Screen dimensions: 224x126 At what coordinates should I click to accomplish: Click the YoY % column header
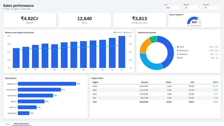pos(215,82)
